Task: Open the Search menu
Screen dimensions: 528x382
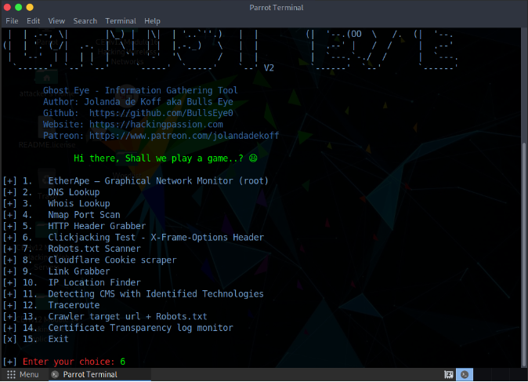Action: pos(85,21)
